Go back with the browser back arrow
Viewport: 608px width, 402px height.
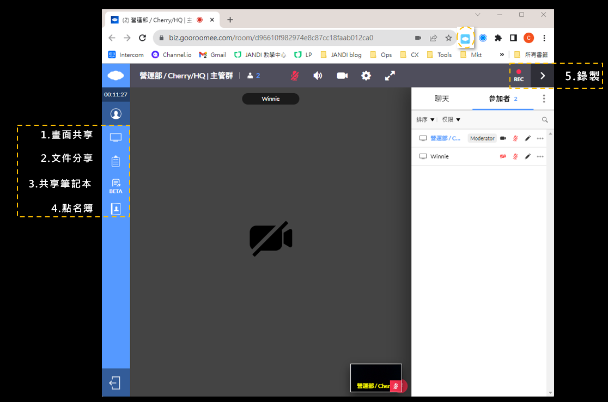pos(112,38)
